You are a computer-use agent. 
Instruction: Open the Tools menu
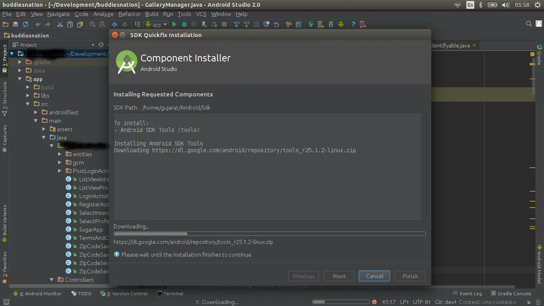click(x=184, y=14)
